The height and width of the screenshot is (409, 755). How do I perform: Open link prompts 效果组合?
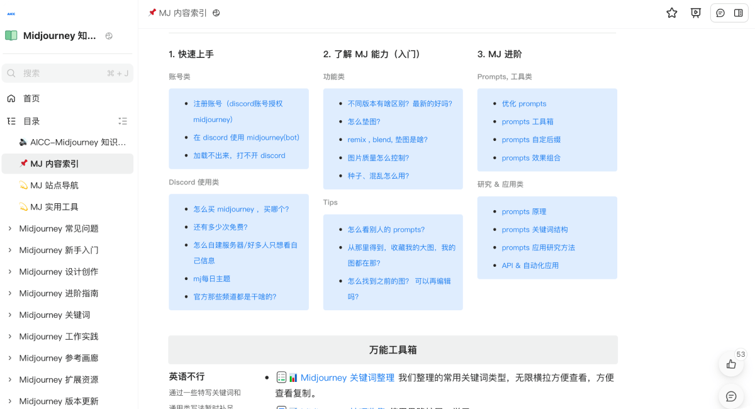pyautogui.click(x=531, y=158)
